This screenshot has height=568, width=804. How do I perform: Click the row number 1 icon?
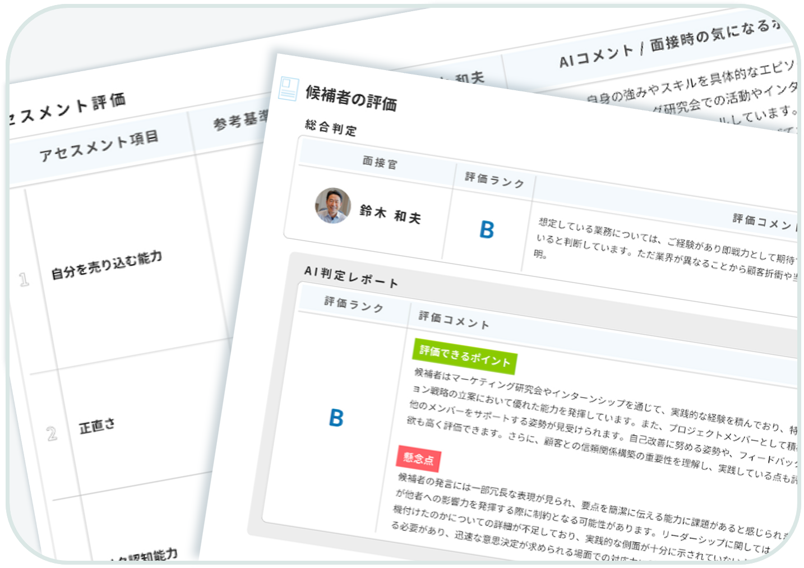[x=24, y=279]
